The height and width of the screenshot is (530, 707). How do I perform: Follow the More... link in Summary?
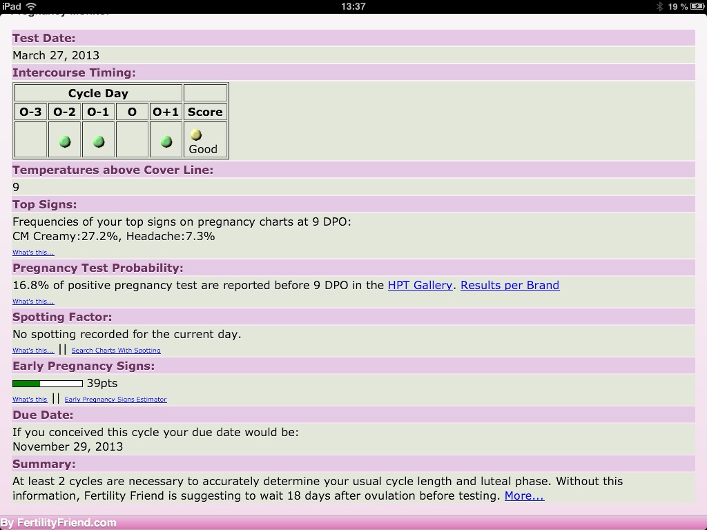click(524, 495)
